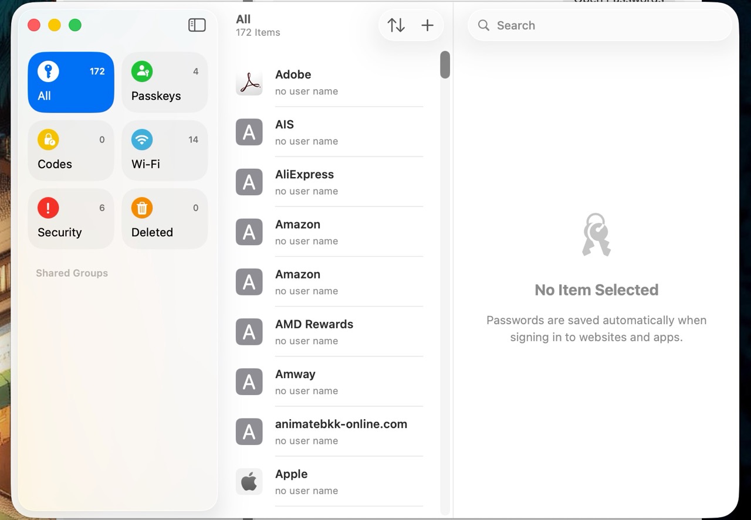The height and width of the screenshot is (520, 751).
Task: Click the 14 count in Wi-Fi tile
Action: [x=193, y=140]
